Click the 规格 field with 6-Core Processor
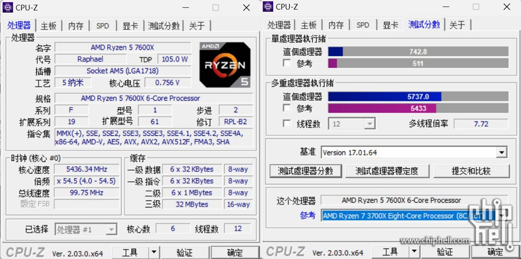This screenshot has width=521, height=259. tap(154, 99)
